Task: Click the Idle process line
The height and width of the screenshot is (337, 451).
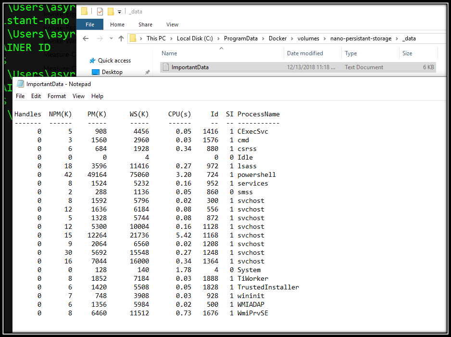Action: [145, 157]
